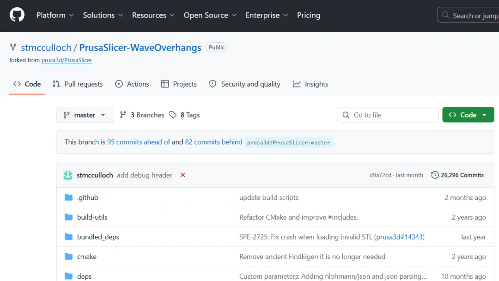Open the SPE-2725 fix crash commit message

306,237
